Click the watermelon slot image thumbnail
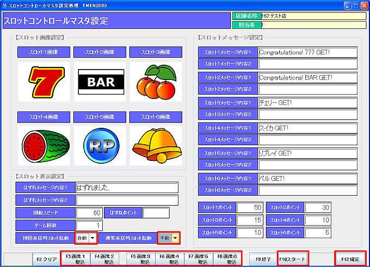This screenshot has height=267, width=370. pyautogui.click(x=44, y=146)
